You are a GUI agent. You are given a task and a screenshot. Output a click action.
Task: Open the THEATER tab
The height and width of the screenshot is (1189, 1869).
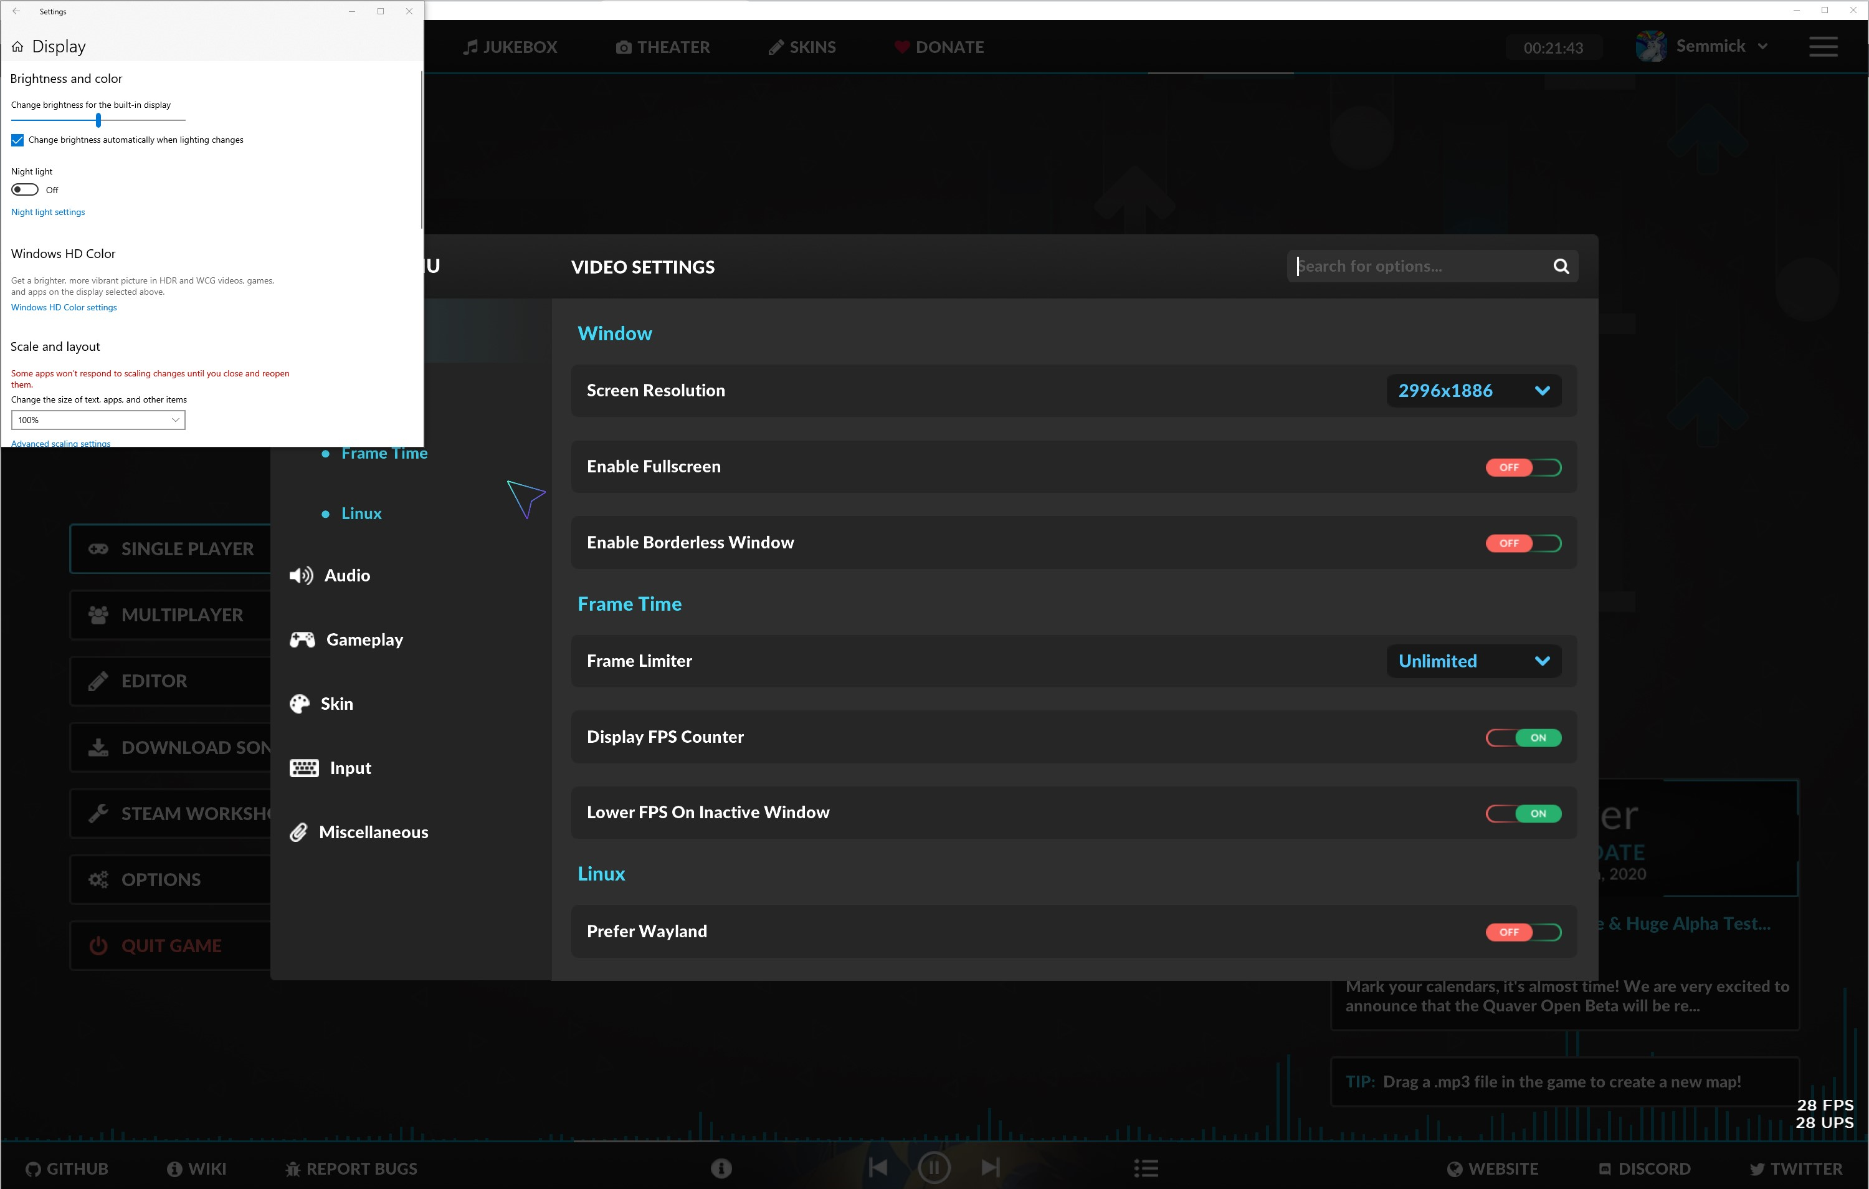663,47
